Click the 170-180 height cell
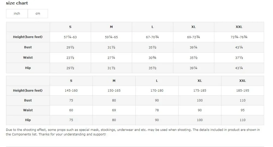Screen dimensions: 273x147 [157, 91]
